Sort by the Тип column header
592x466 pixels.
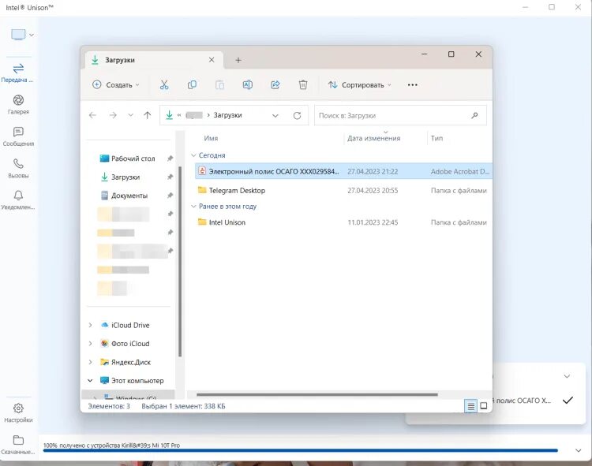[x=437, y=138]
